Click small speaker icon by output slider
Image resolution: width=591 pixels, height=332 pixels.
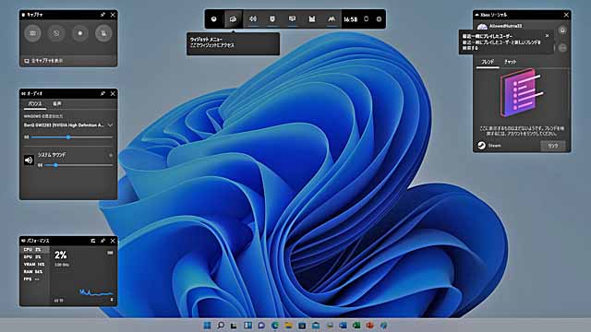(27, 137)
